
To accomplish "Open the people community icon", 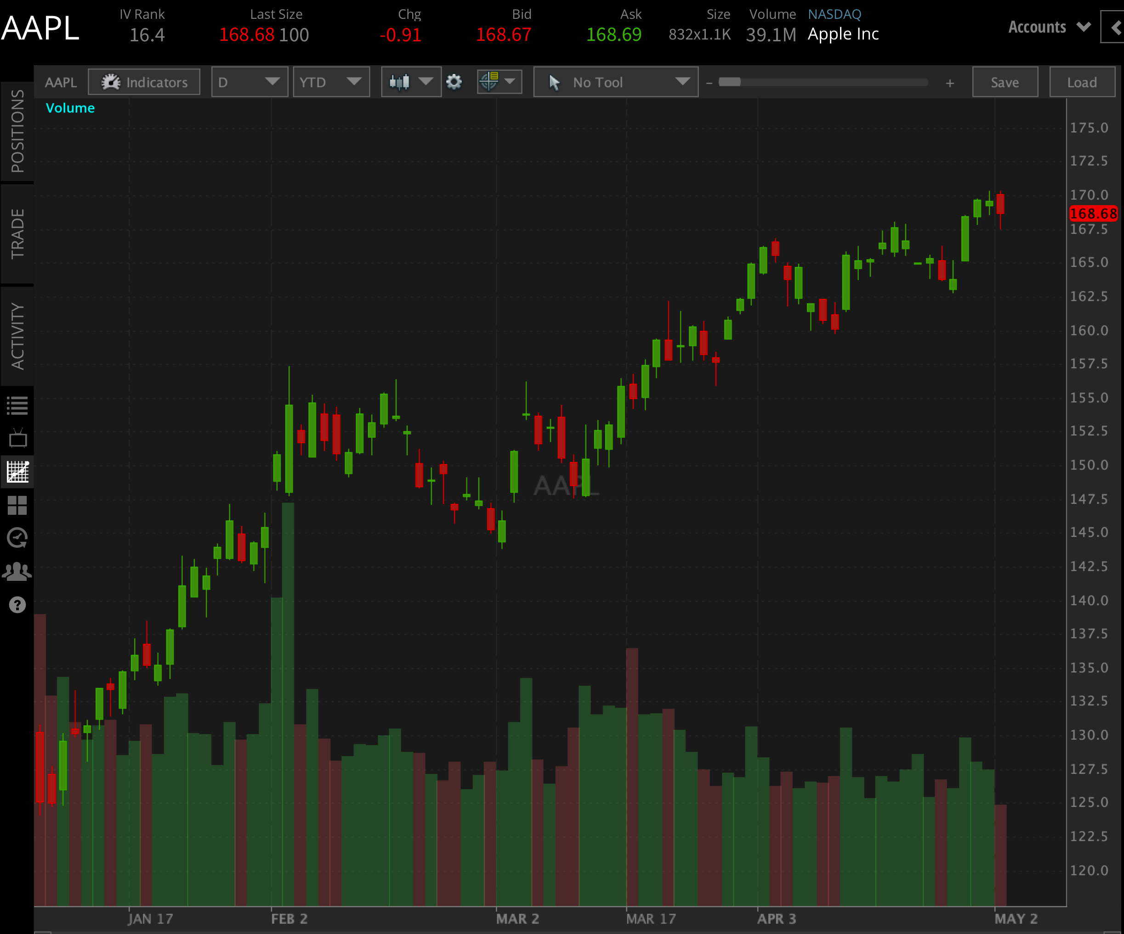I will [17, 572].
